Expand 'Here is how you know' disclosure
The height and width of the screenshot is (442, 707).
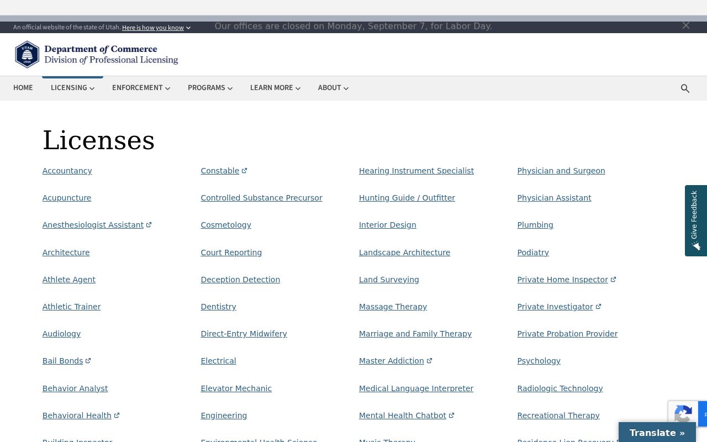point(156,28)
